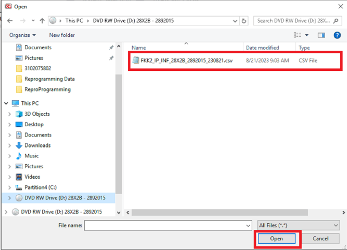Click the file list horizontal scrollbar thumb
Image resolution: width=347 pixels, height=250 pixels.
pos(220,213)
